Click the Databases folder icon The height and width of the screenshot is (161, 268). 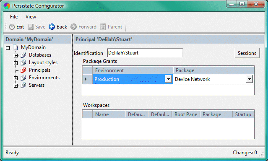23,55
